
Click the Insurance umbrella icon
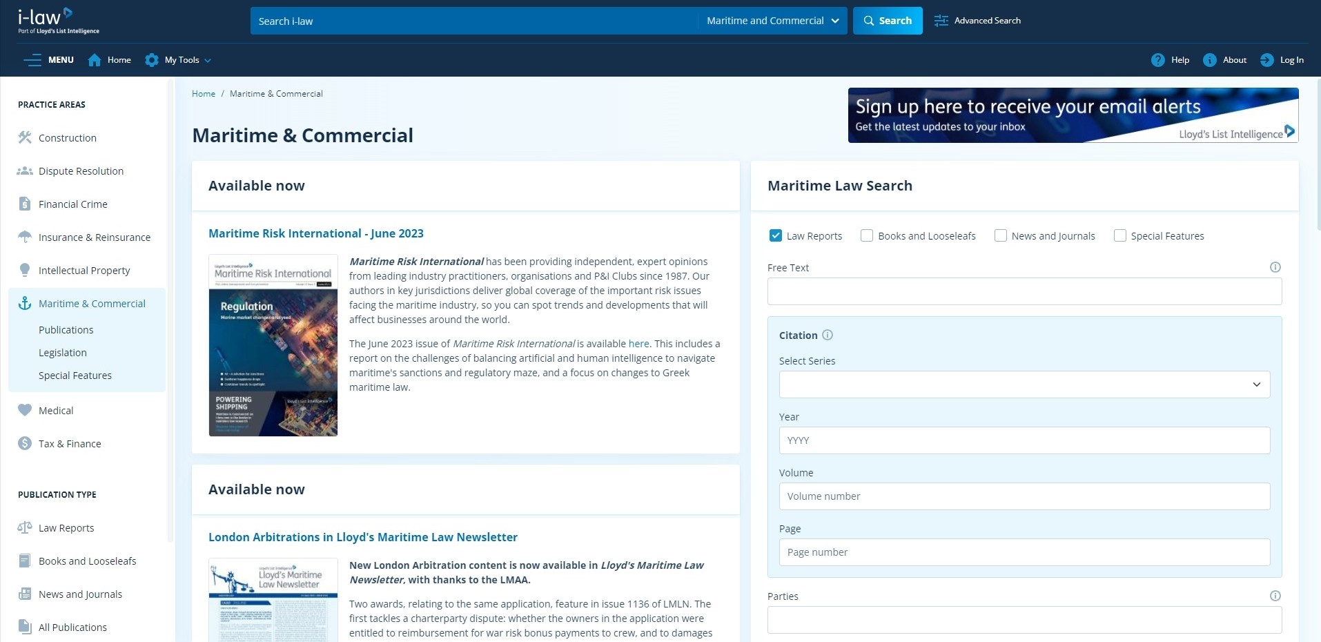tap(25, 237)
